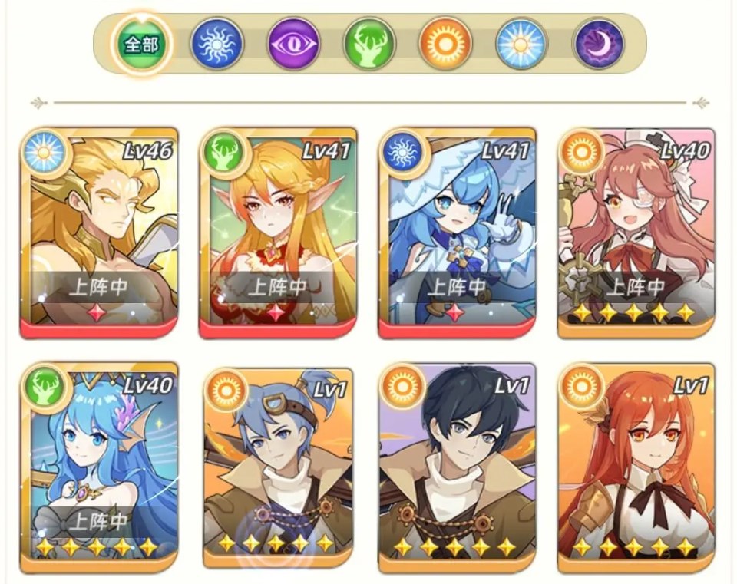
Task: Click 上阵中 label on blue mermaid card
Action: 99,522
